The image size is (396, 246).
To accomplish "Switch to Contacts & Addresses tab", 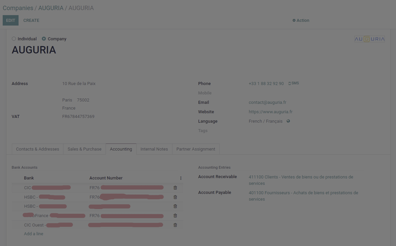I will (38, 149).
